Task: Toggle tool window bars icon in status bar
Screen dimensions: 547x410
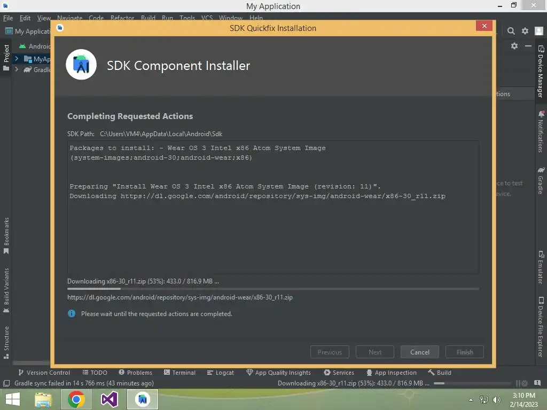Action: pyautogui.click(x=6, y=383)
